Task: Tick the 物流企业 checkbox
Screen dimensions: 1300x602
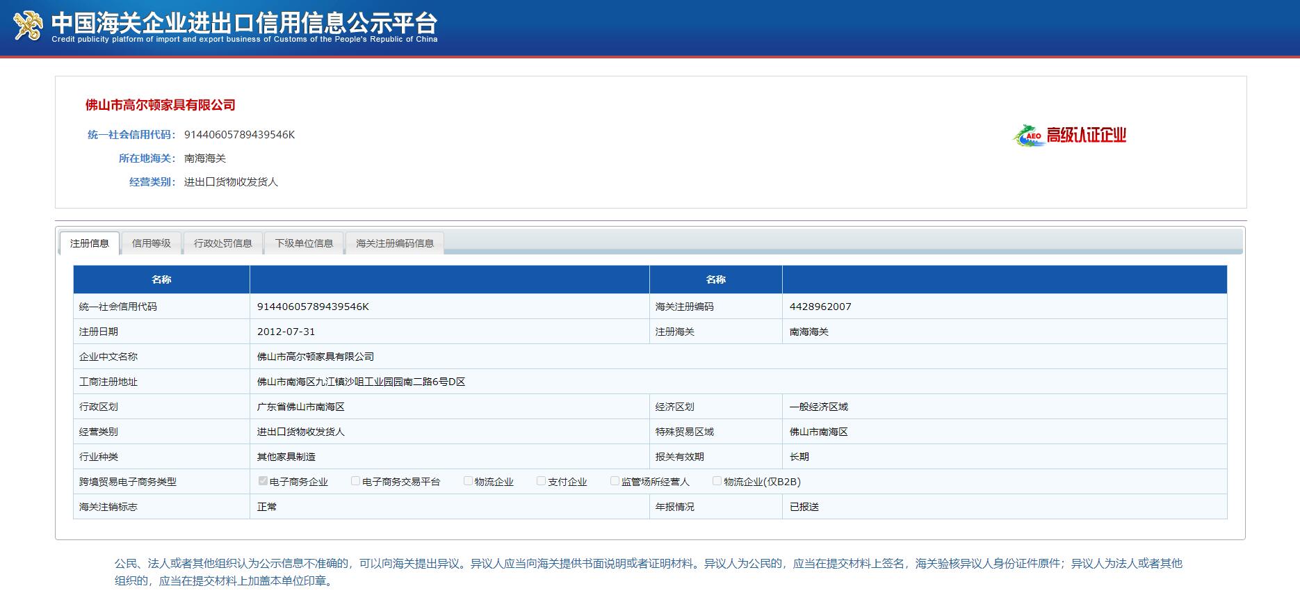Action: (468, 481)
